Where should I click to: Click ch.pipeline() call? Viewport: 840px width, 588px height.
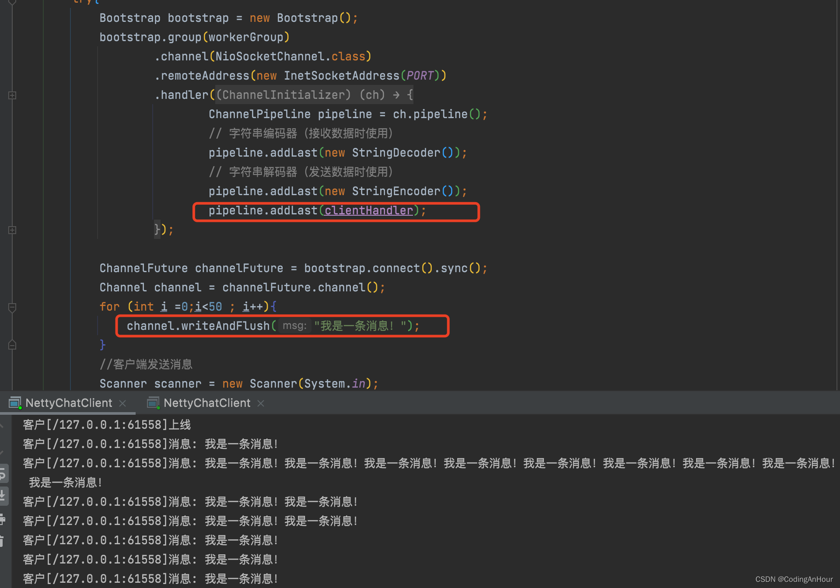click(436, 114)
